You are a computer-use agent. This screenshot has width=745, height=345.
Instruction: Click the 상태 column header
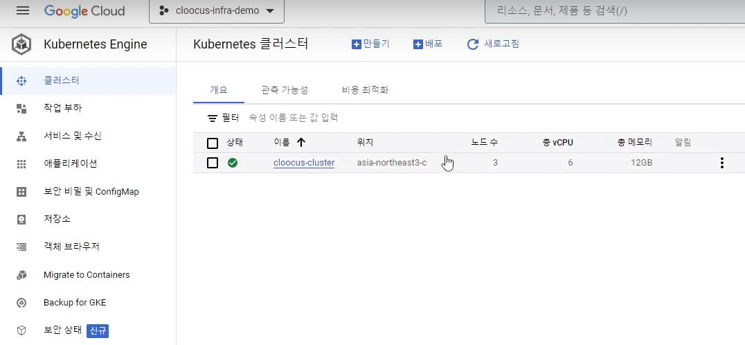[x=235, y=142]
